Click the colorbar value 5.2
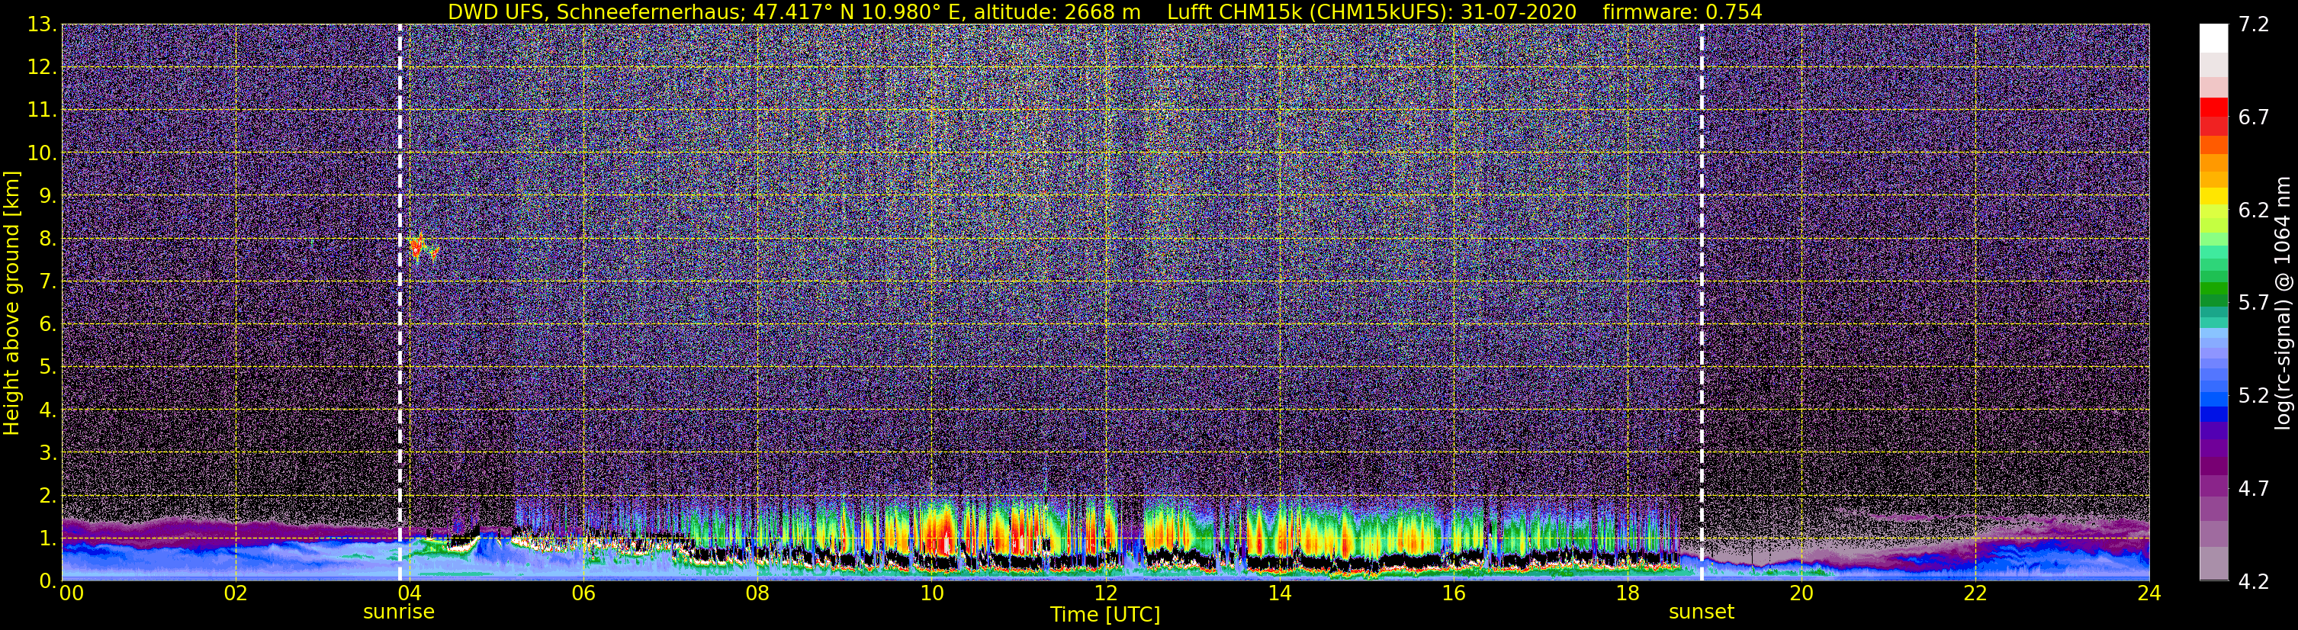The height and width of the screenshot is (630, 2298). 2254,396
